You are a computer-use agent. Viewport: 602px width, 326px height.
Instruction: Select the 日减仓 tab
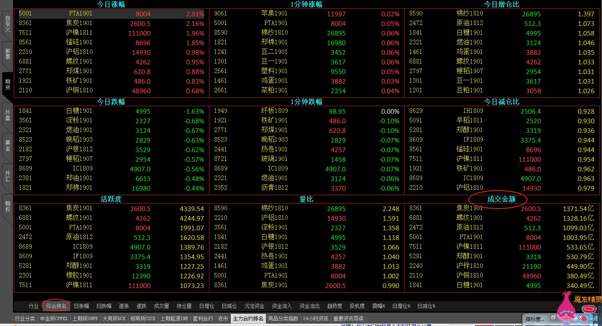(229, 306)
